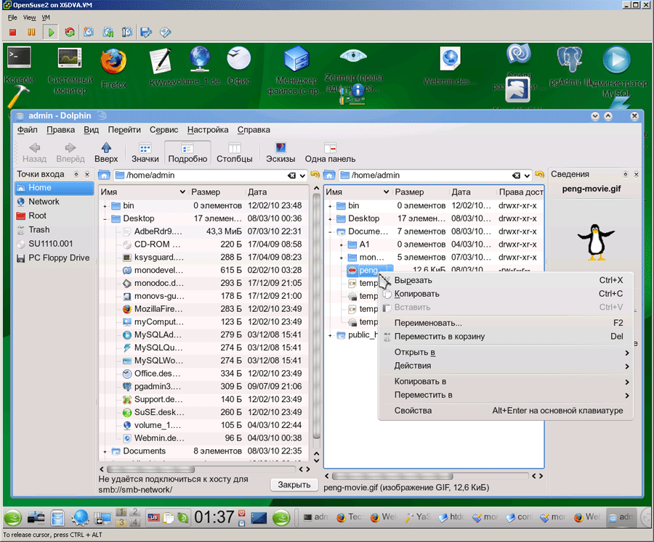The image size is (654, 542).
Task: Open the left pane location dropdown arrow
Action: coord(302,176)
